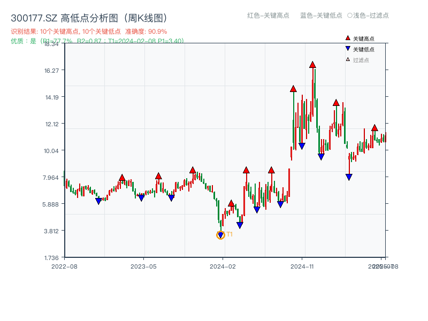
Task: Click the 蓝色-关键低点 header legend text
Action: [321, 16]
